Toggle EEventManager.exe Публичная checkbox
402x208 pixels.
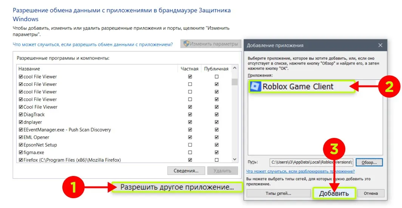pyautogui.click(x=216, y=130)
